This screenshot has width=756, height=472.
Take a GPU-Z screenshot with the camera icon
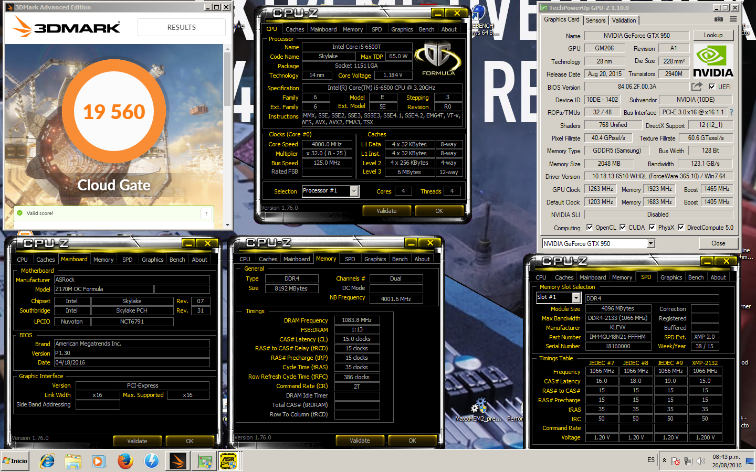[x=719, y=19]
